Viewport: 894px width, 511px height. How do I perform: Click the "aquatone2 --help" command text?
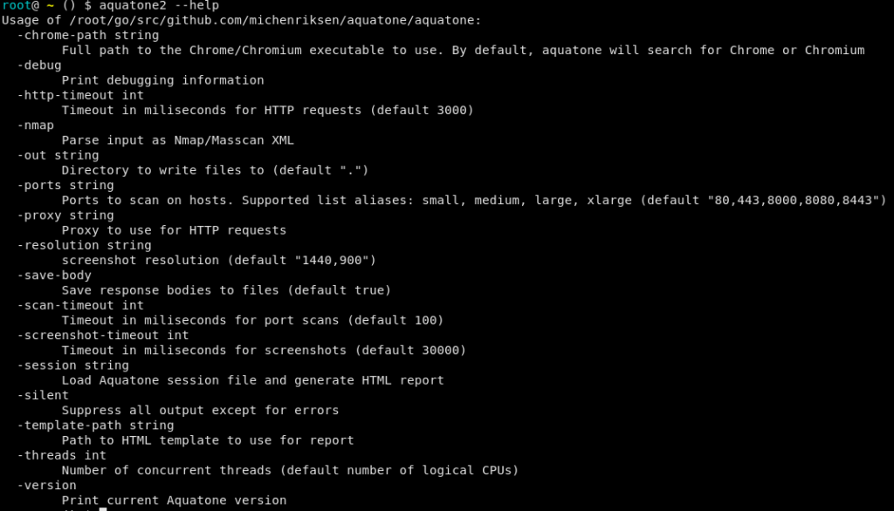point(159,6)
